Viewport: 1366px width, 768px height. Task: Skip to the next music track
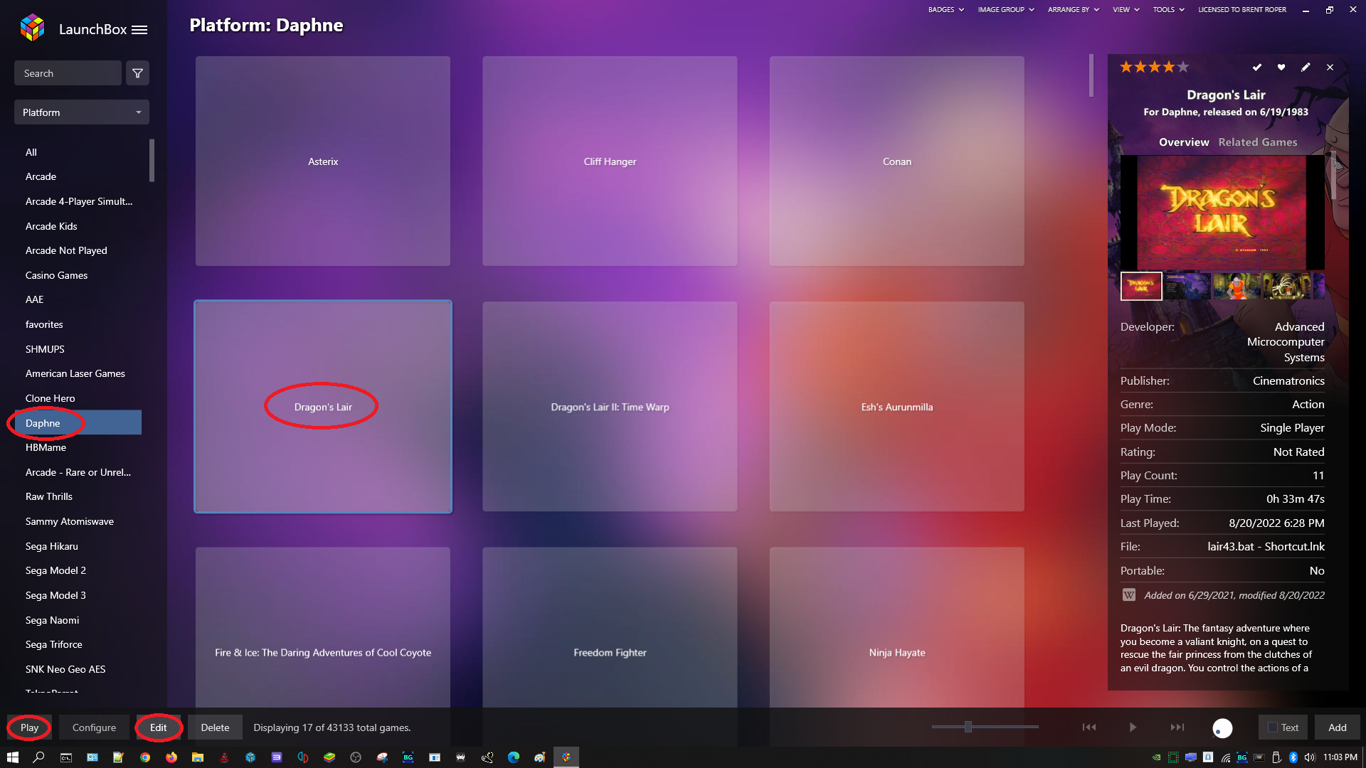coord(1177,727)
